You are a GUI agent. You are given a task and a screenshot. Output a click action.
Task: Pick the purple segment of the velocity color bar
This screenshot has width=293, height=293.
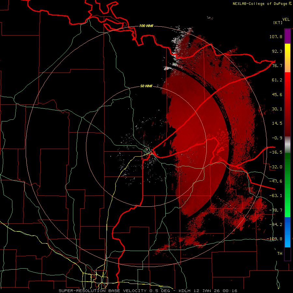[x=287, y=36]
